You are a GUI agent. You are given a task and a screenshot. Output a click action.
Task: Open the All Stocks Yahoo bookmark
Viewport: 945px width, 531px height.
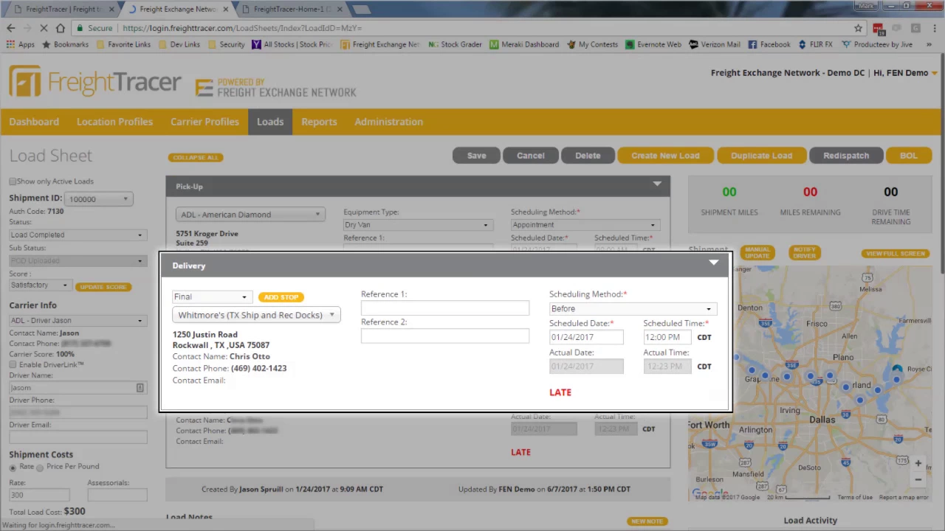[x=292, y=44]
